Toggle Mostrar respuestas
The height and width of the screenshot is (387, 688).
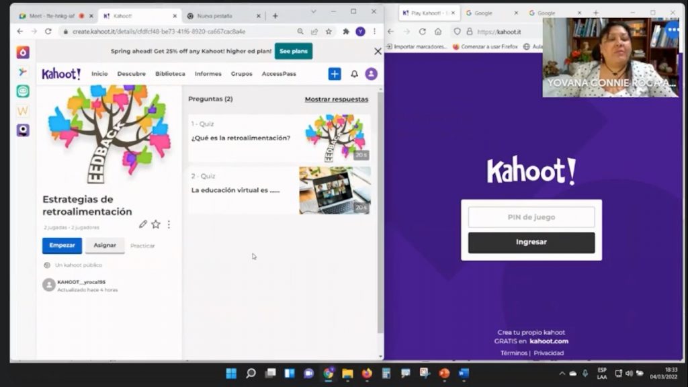point(336,99)
